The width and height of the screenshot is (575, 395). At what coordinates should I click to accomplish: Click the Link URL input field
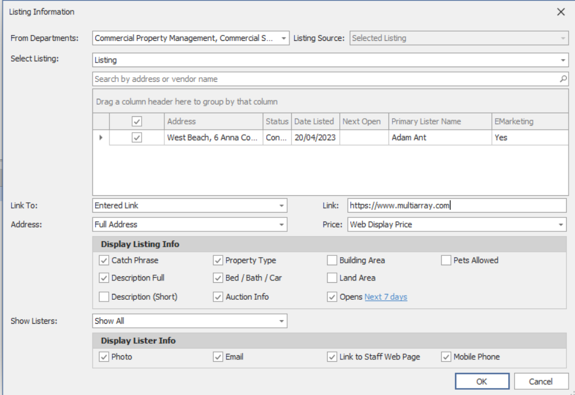point(457,206)
